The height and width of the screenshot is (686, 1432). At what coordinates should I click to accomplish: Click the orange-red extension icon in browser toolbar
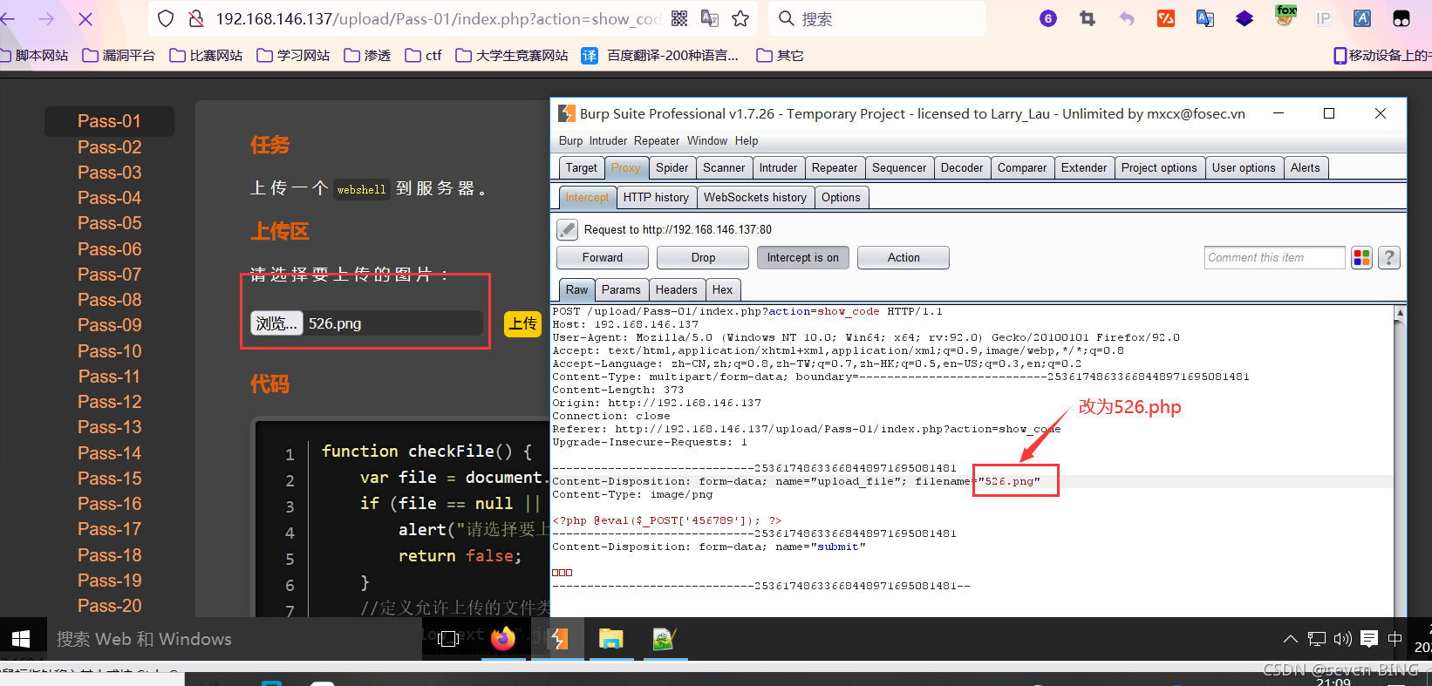point(1166,18)
